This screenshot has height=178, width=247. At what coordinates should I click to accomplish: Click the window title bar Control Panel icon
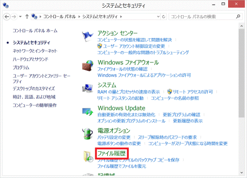[6, 5]
